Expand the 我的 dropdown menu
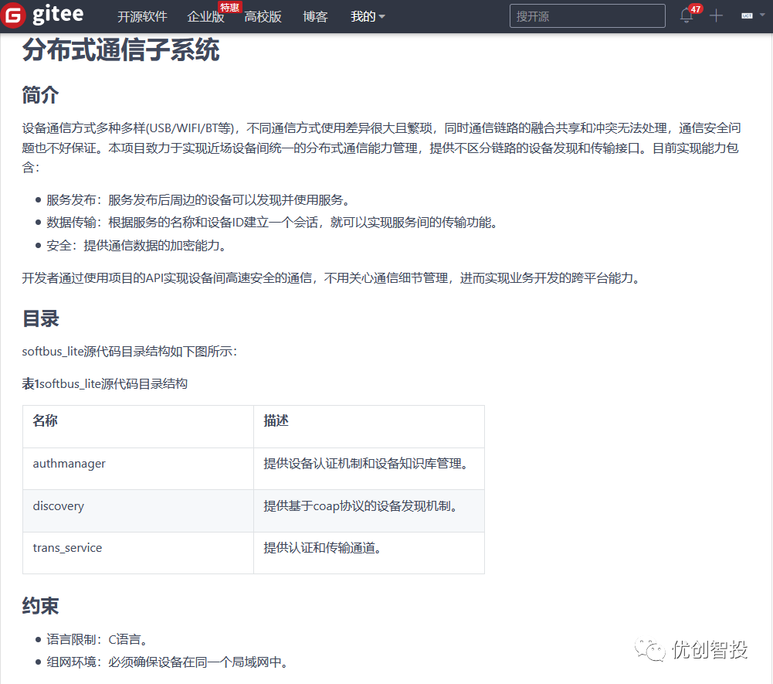Screen dimensions: 773x684 [x=368, y=16]
